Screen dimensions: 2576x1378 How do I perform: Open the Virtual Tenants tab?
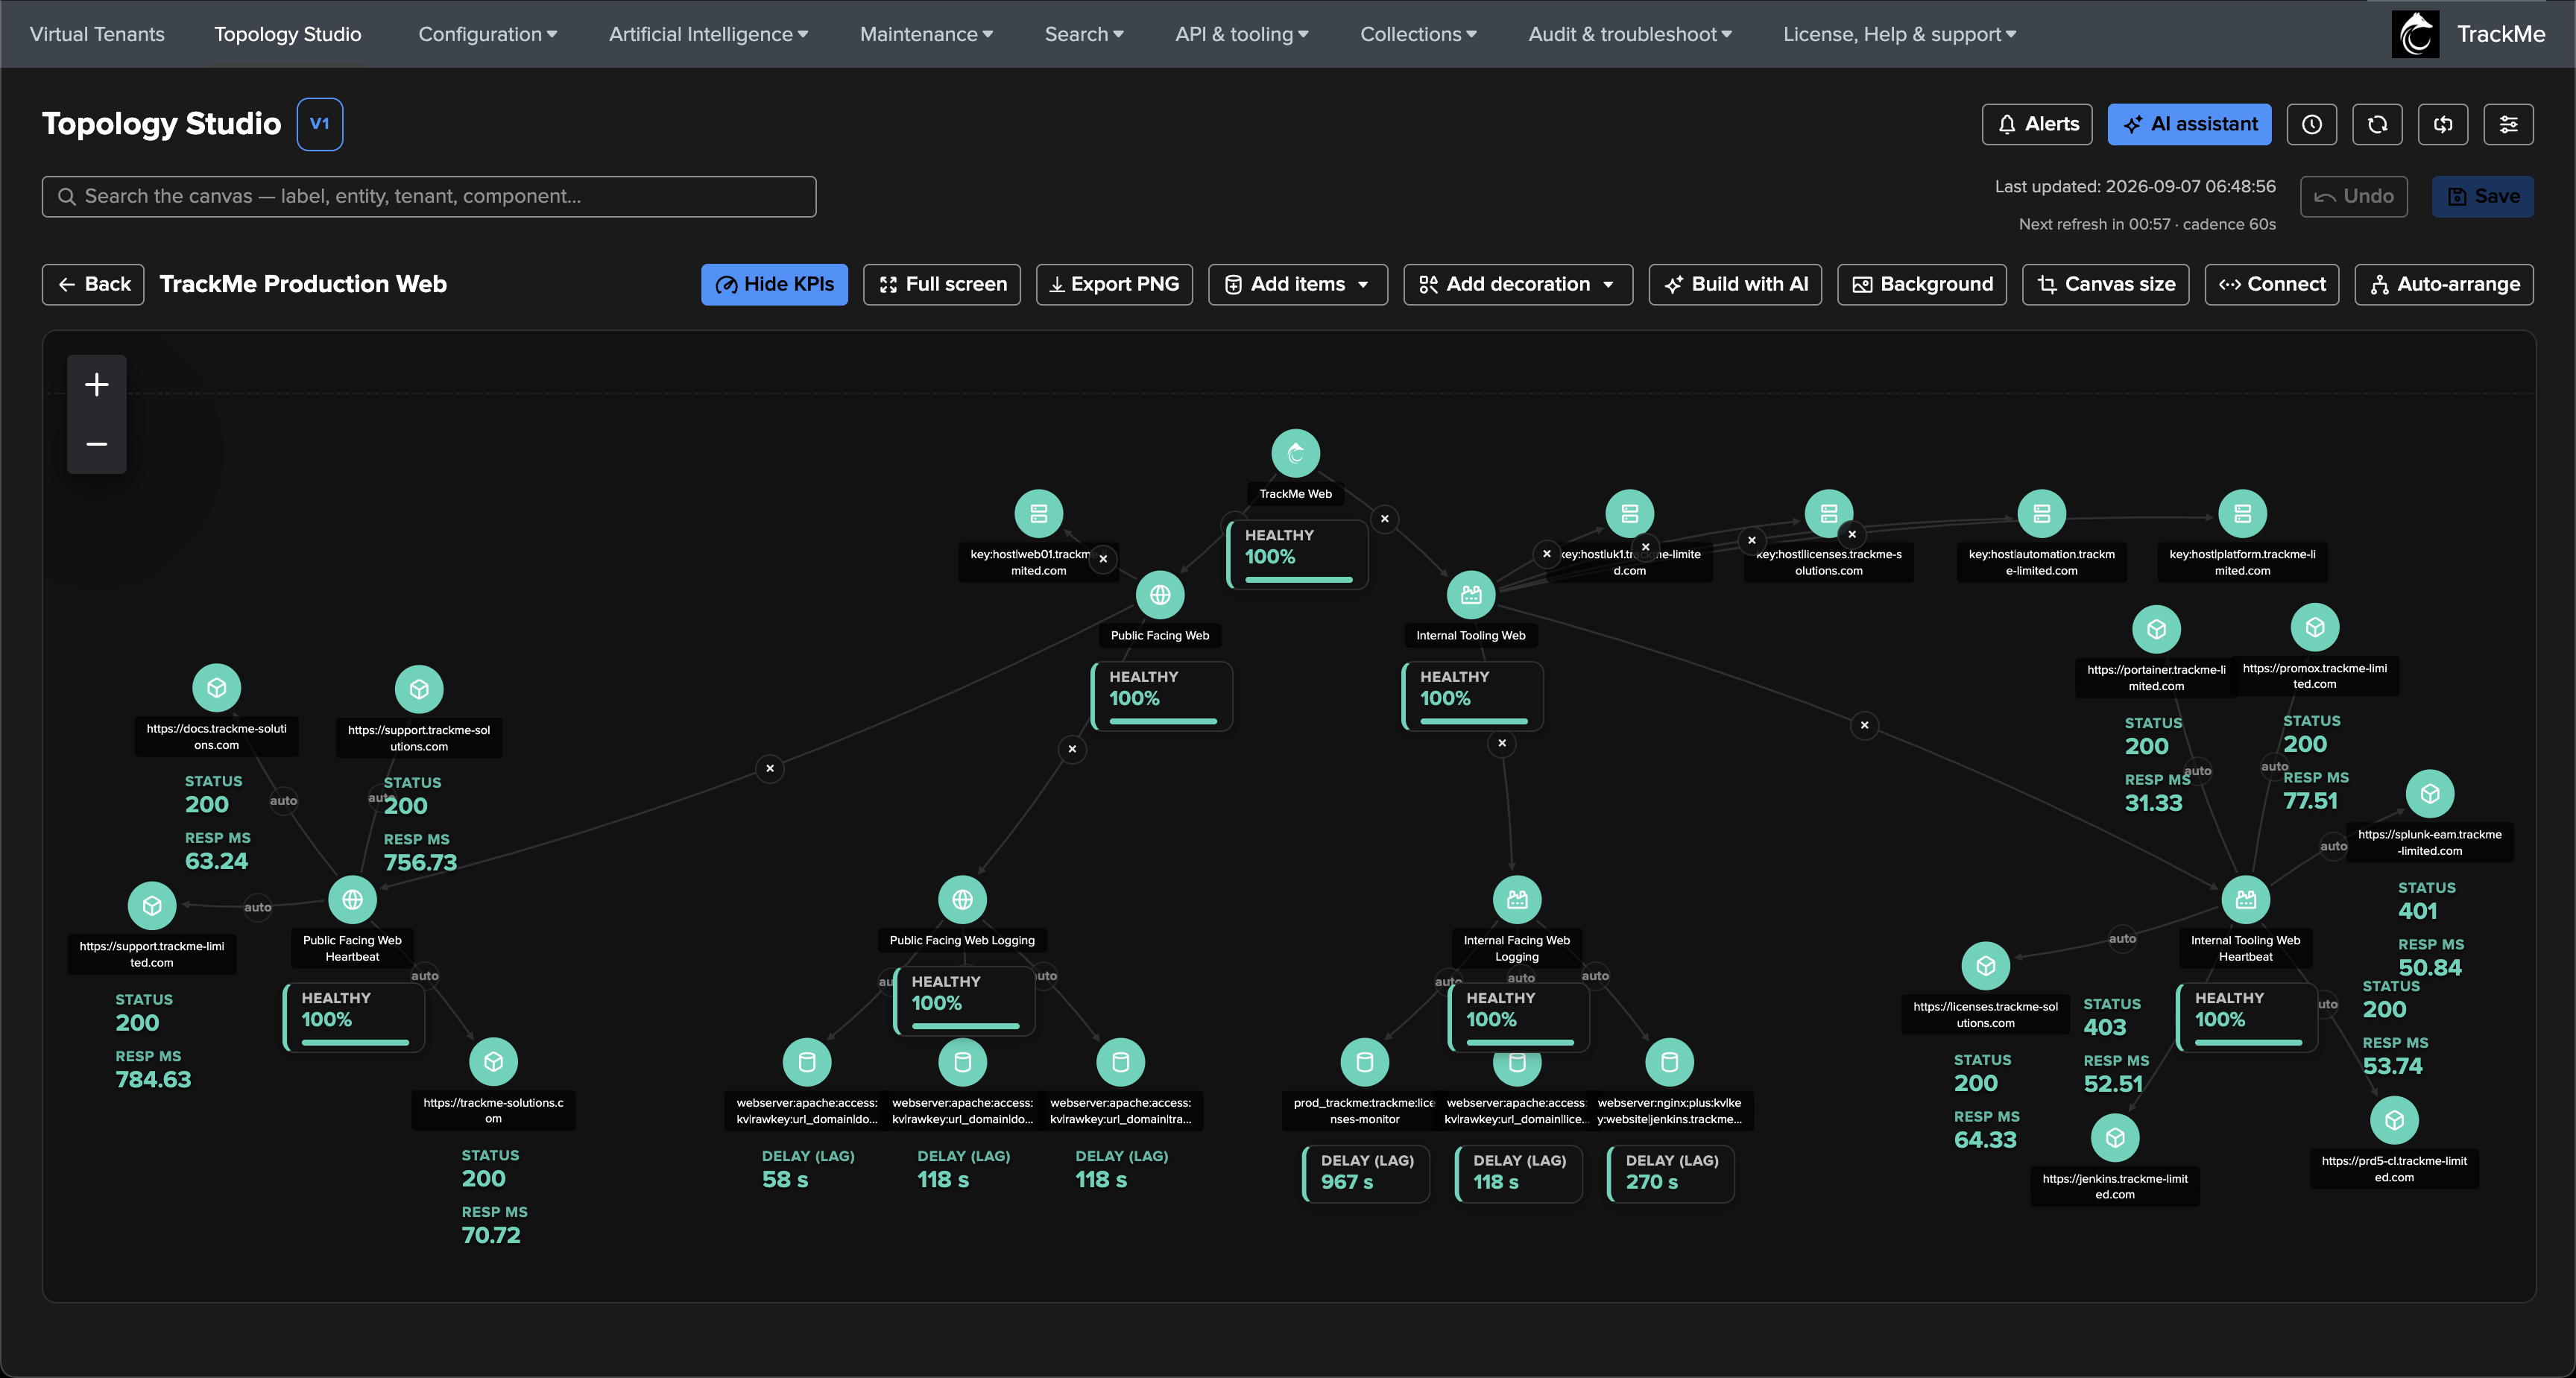point(97,34)
